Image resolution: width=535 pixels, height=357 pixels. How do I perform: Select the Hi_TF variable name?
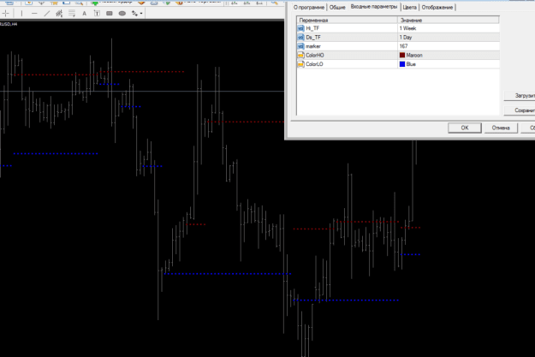click(312, 28)
